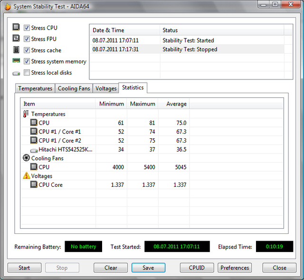Click the green Elapsed Time display
Image resolution: width=304 pixels, height=280 pixels.
point(274,247)
